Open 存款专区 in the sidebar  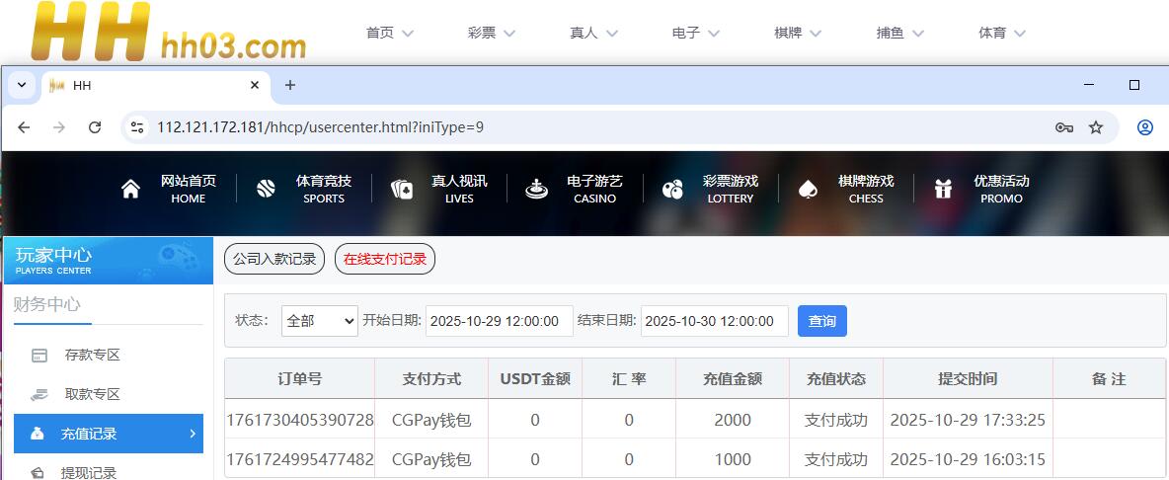coord(92,355)
